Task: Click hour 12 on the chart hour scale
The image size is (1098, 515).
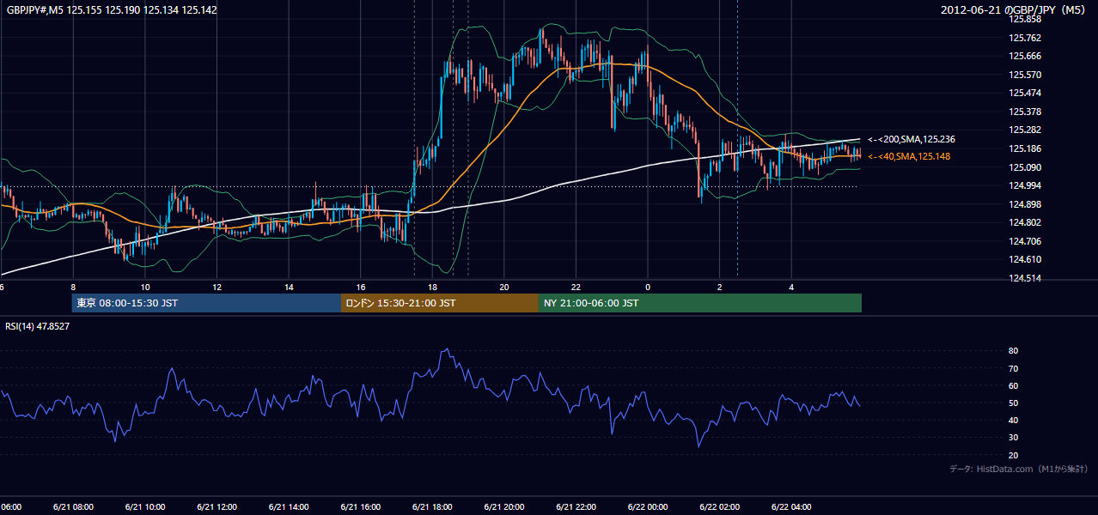Action: (x=217, y=287)
